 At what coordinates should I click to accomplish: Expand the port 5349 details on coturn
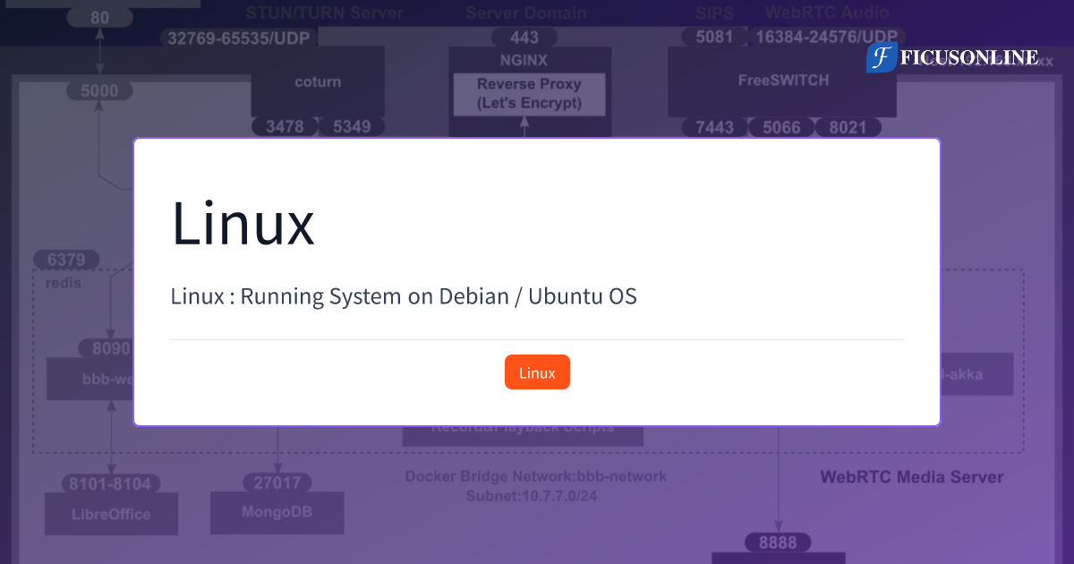351,126
